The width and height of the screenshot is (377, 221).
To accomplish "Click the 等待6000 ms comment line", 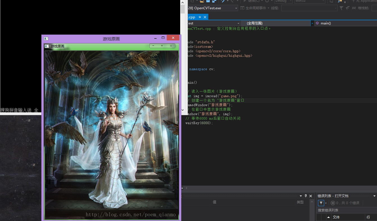I will point(213,119).
